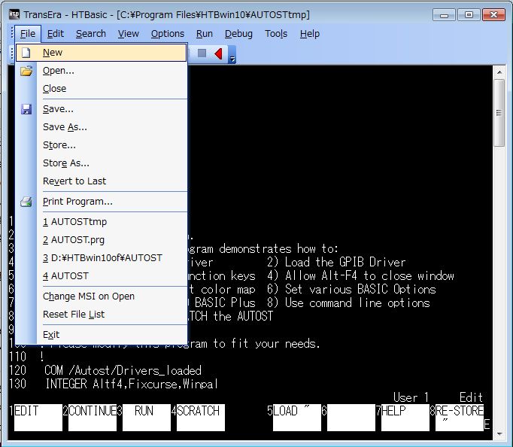Click the vertical scrollbar up arrow
This screenshot has width=513, height=447.
tap(499, 71)
